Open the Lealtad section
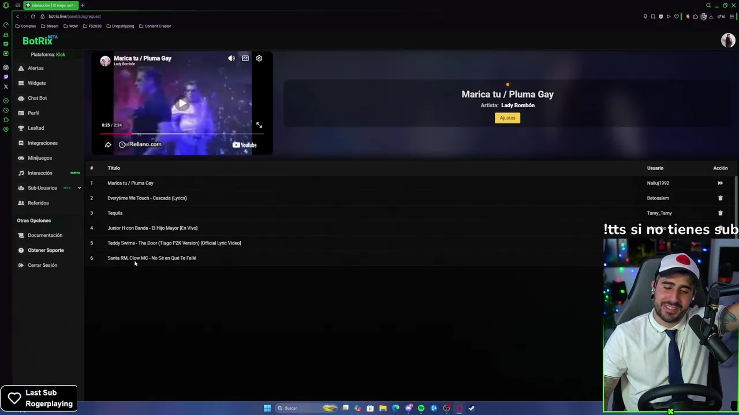Screen dimensions: 739x415 coord(36,128)
